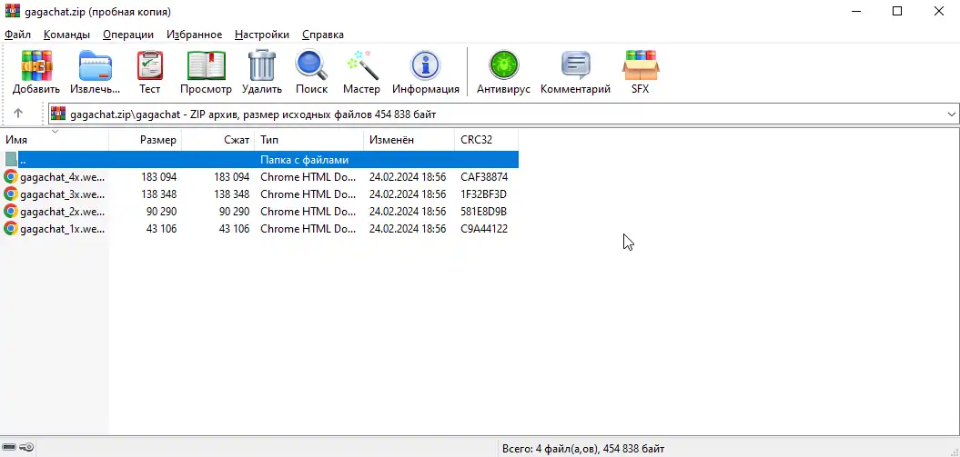960x457 pixels.
Task: Open the Файл menu
Action: point(18,35)
